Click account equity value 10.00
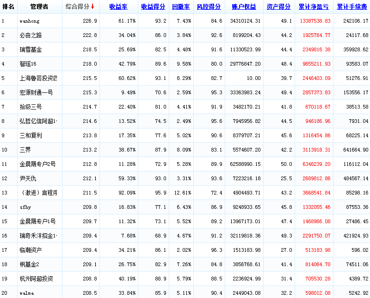Viewport: 370px width, 298px height. pyautogui.click(x=253, y=78)
